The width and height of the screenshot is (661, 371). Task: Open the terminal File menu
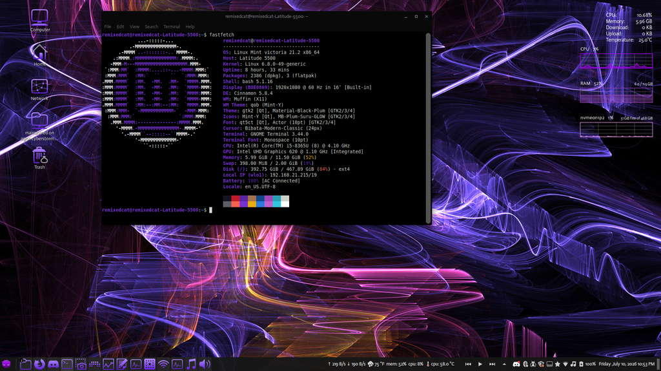[x=108, y=26]
